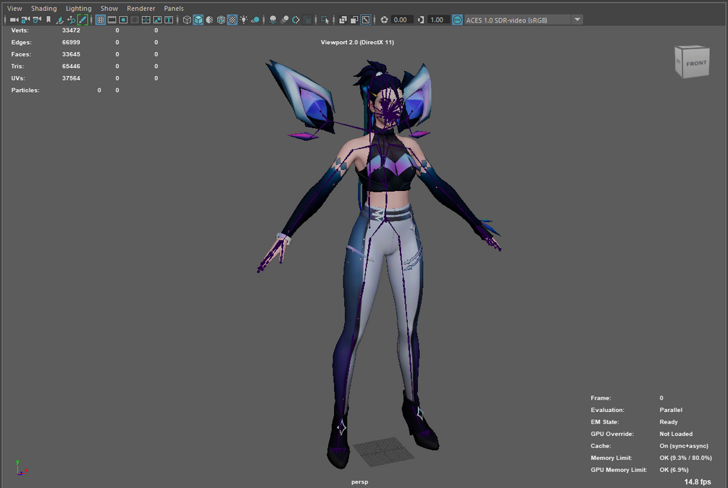
Task: Click the 14.8 fps frame rate readout
Action: [698, 482]
